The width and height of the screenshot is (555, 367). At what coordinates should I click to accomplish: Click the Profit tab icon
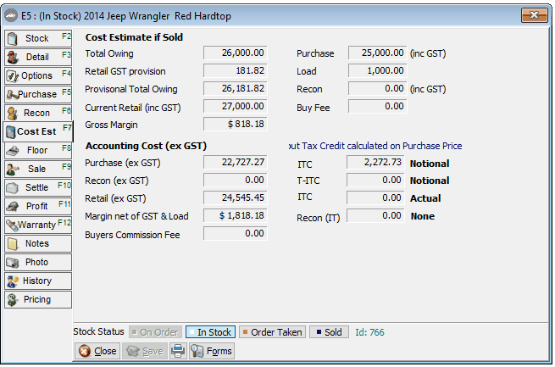[13, 207]
